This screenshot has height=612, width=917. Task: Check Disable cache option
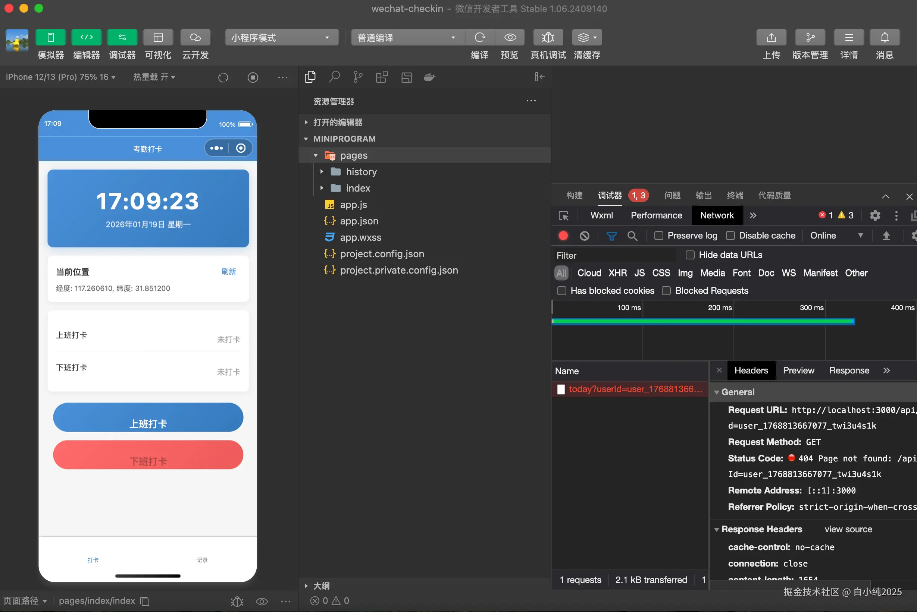point(730,236)
